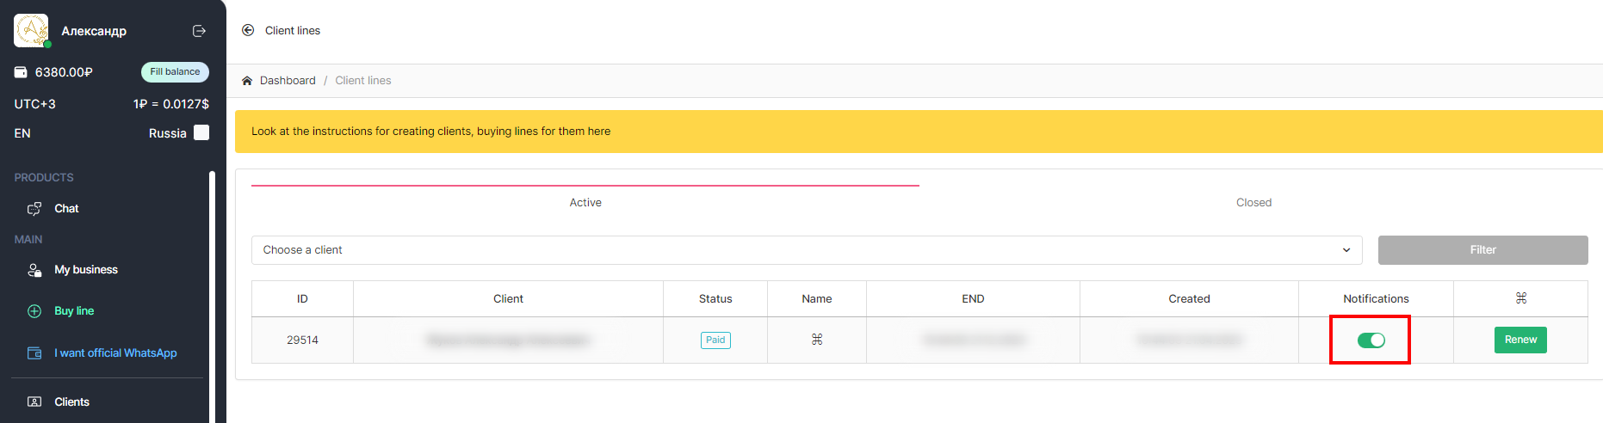Click the user avatar picture
This screenshot has width=1603, height=423.
[31, 31]
